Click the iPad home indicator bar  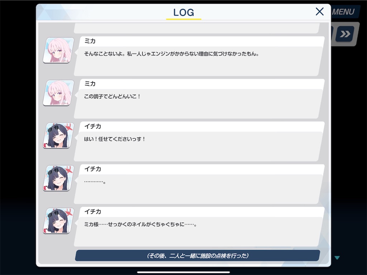pyautogui.click(x=183, y=272)
